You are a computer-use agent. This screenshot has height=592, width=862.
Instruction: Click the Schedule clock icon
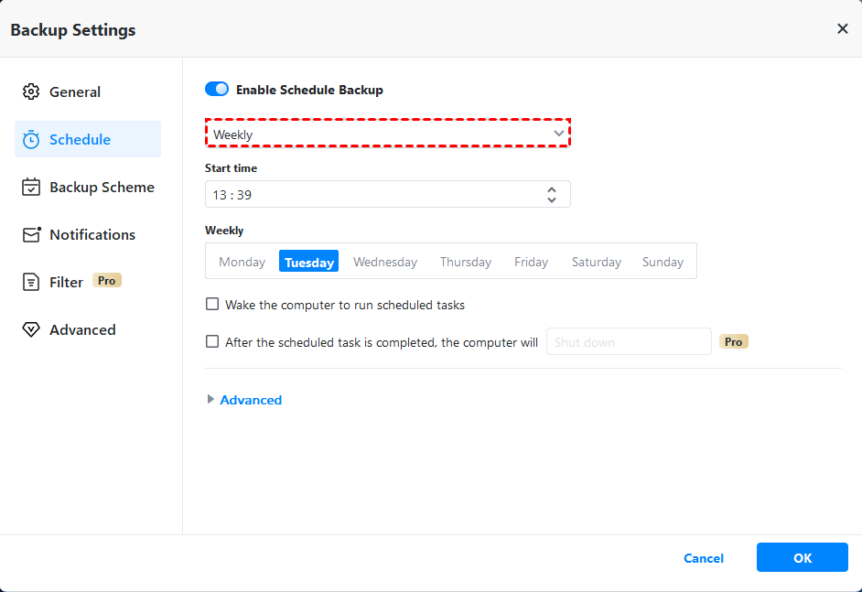(31, 140)
